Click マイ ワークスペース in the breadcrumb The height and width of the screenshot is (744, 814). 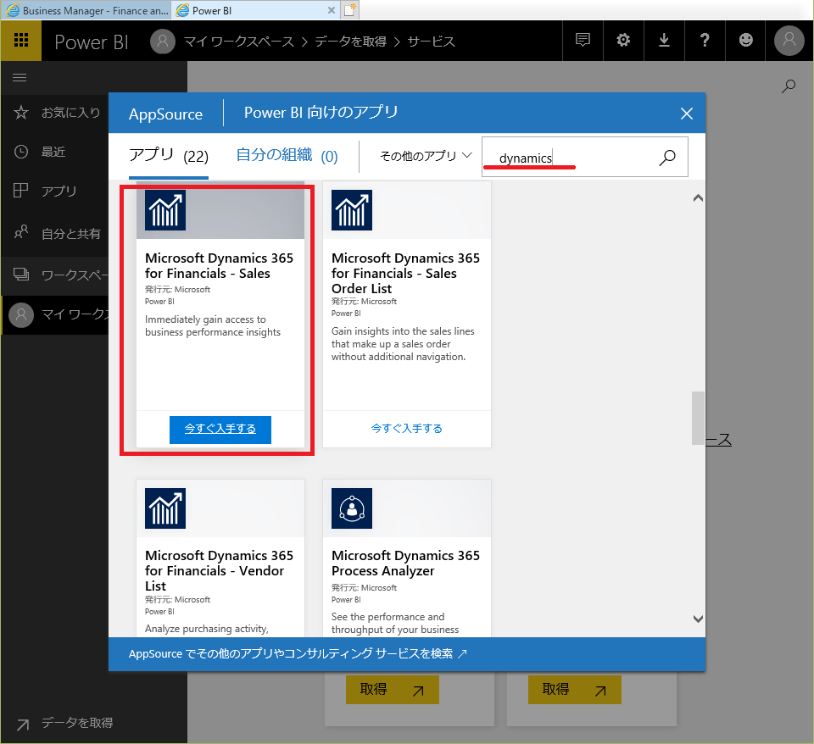[239, 42]
